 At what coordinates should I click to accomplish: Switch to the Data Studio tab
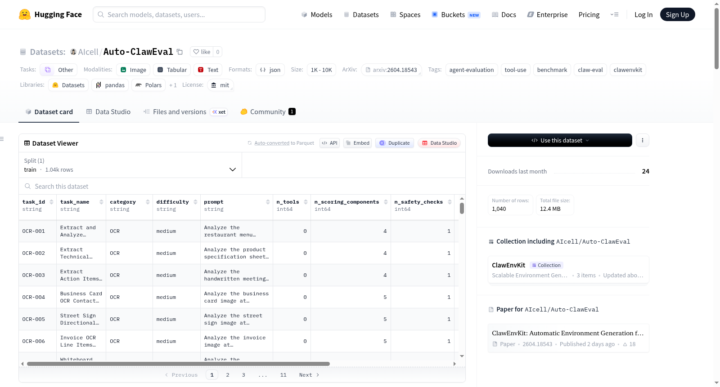[x=108, y=112]
